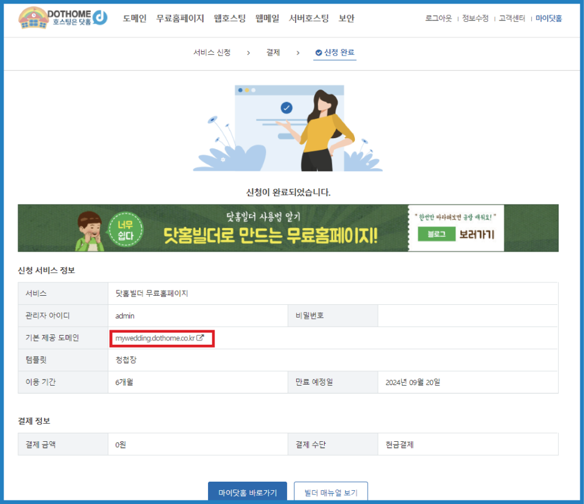
Task: Click the 청첩장 template value
Action: [126, 360]
